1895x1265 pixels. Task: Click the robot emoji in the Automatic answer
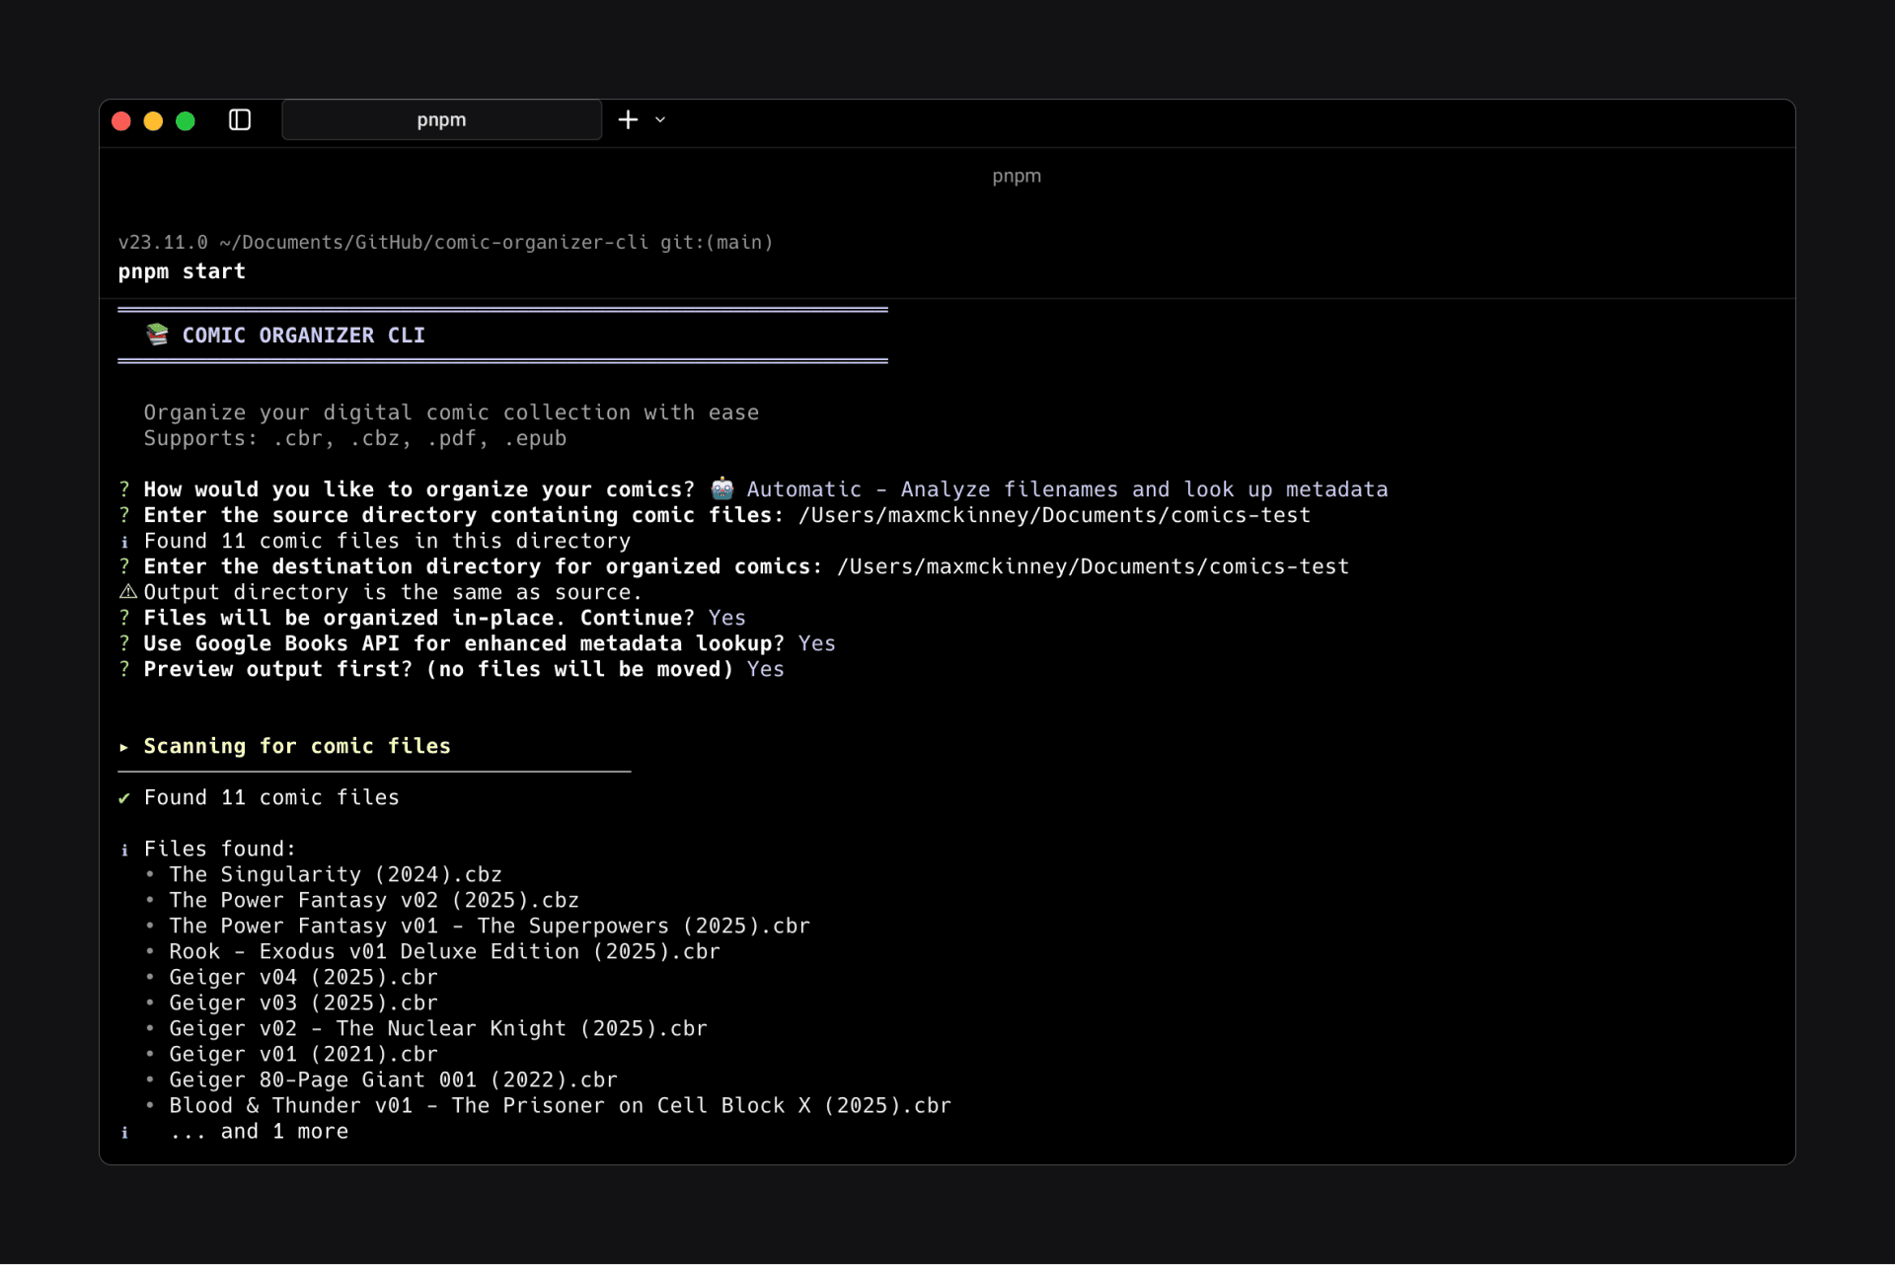[721, 488]
